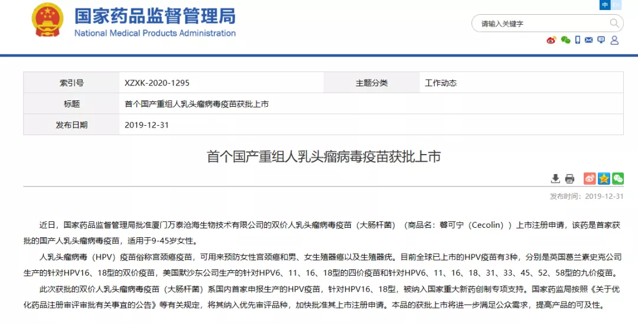Image resolution: width=638 pixels, height=324 pixels.
Task: Switch language to En (English)
Action: [616, 5]
